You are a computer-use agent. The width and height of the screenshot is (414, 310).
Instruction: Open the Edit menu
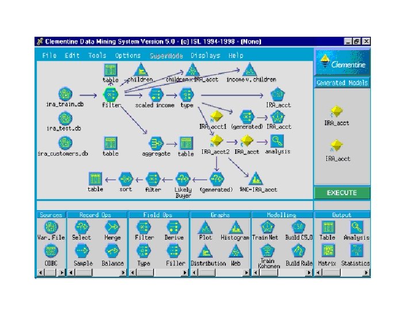tap(72, 56)
